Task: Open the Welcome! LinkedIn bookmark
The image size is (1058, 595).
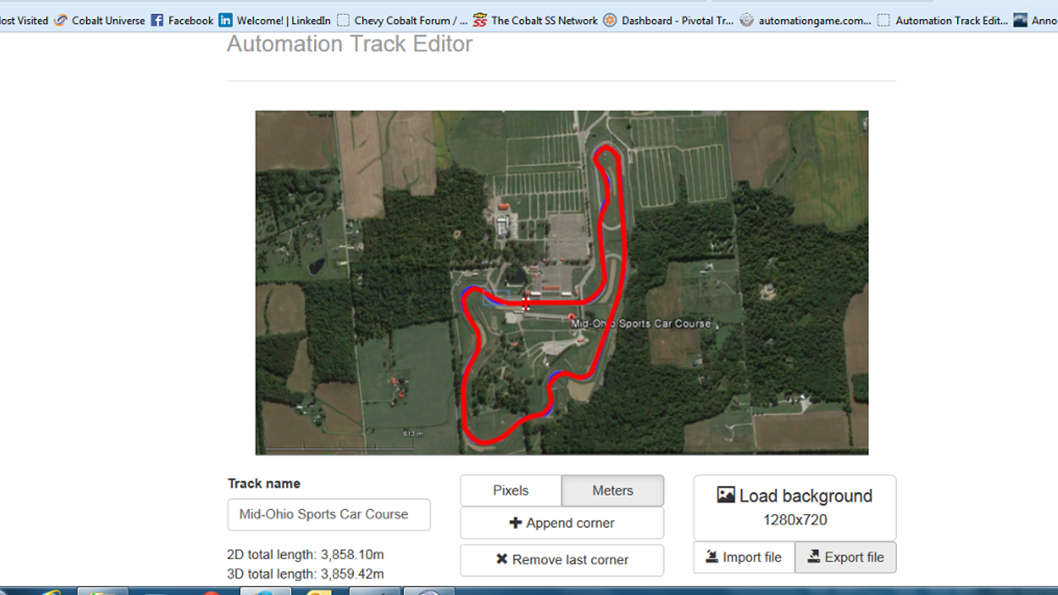Action: tap(275, 20)
